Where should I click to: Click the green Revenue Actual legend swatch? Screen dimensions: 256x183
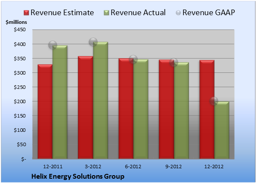(106, 13)
